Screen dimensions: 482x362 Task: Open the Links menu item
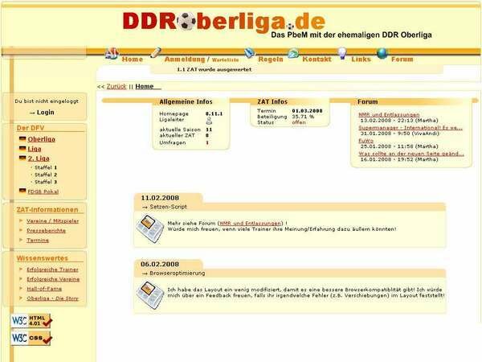(361, 59)
